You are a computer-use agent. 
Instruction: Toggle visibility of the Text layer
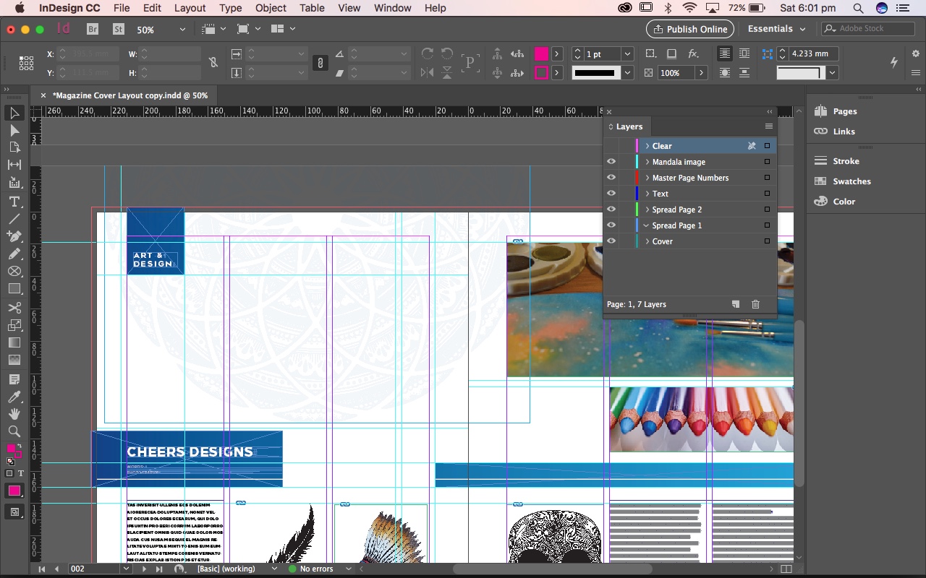pos(611,194)
